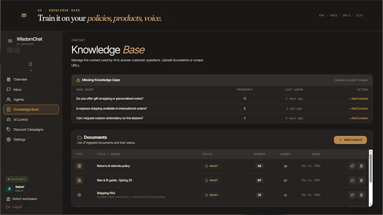The image size is (383, 215).
Task: Open AI Control settings
Action: tap(31, 119)
